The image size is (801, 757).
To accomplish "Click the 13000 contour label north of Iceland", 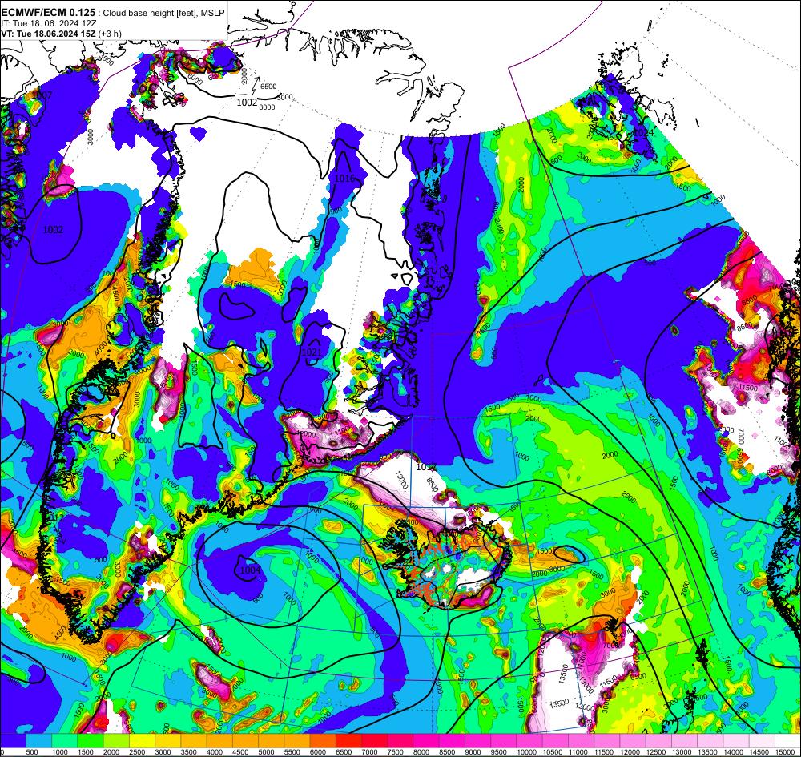I will point(401,480).
